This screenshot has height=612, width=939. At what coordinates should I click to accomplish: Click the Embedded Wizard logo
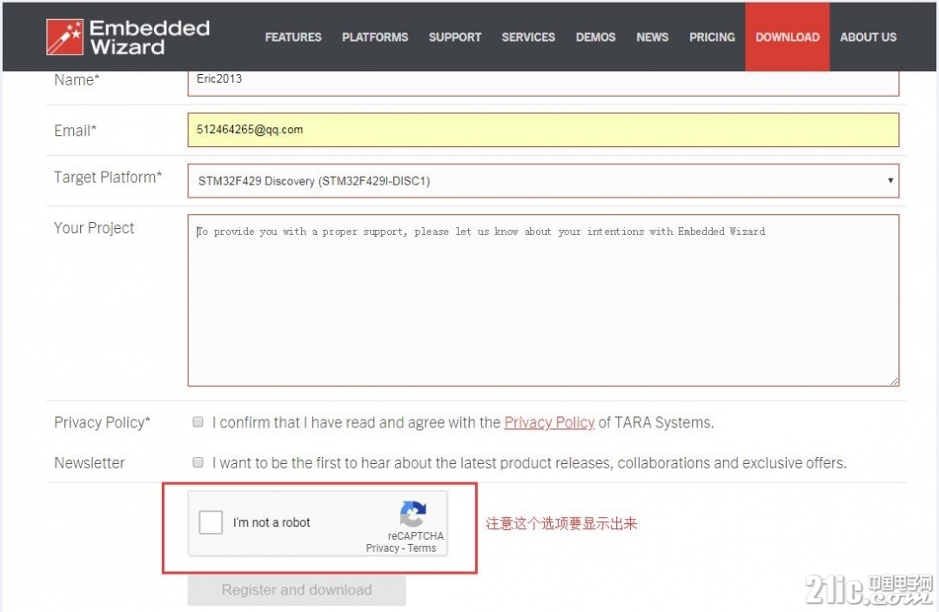pyautogui.click(x=128, y=37)
